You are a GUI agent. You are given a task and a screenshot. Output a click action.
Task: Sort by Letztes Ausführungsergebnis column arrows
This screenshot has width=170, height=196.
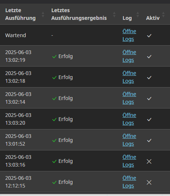114,14
